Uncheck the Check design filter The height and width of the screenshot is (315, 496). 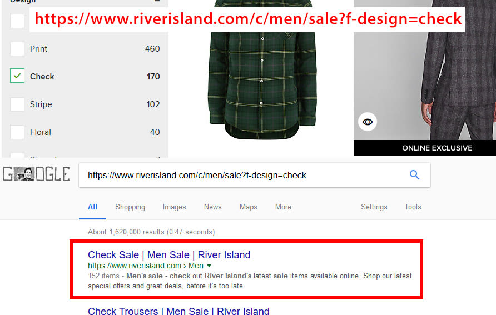(x=17, y=76)
